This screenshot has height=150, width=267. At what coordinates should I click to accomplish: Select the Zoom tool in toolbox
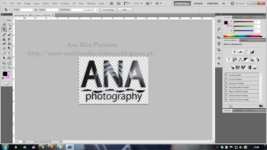tap(9, 67)
